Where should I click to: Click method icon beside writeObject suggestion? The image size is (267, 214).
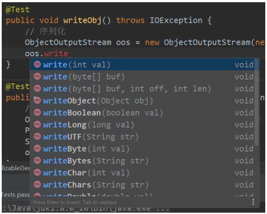(x=37, y=101)
